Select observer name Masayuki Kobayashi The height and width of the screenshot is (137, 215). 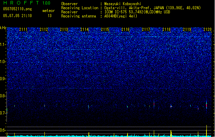pyautogui.click(x=123, y=4)
